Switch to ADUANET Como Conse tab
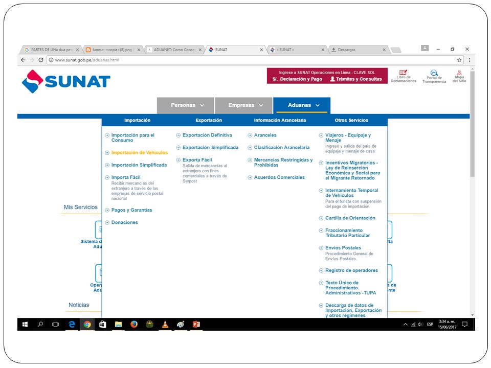The image size is (491, 368). 174,50
